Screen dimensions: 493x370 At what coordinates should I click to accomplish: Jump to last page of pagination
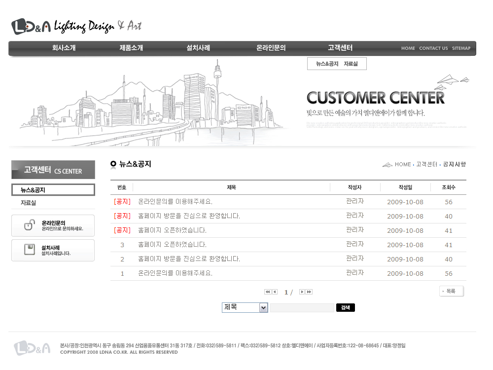point(309,292)
